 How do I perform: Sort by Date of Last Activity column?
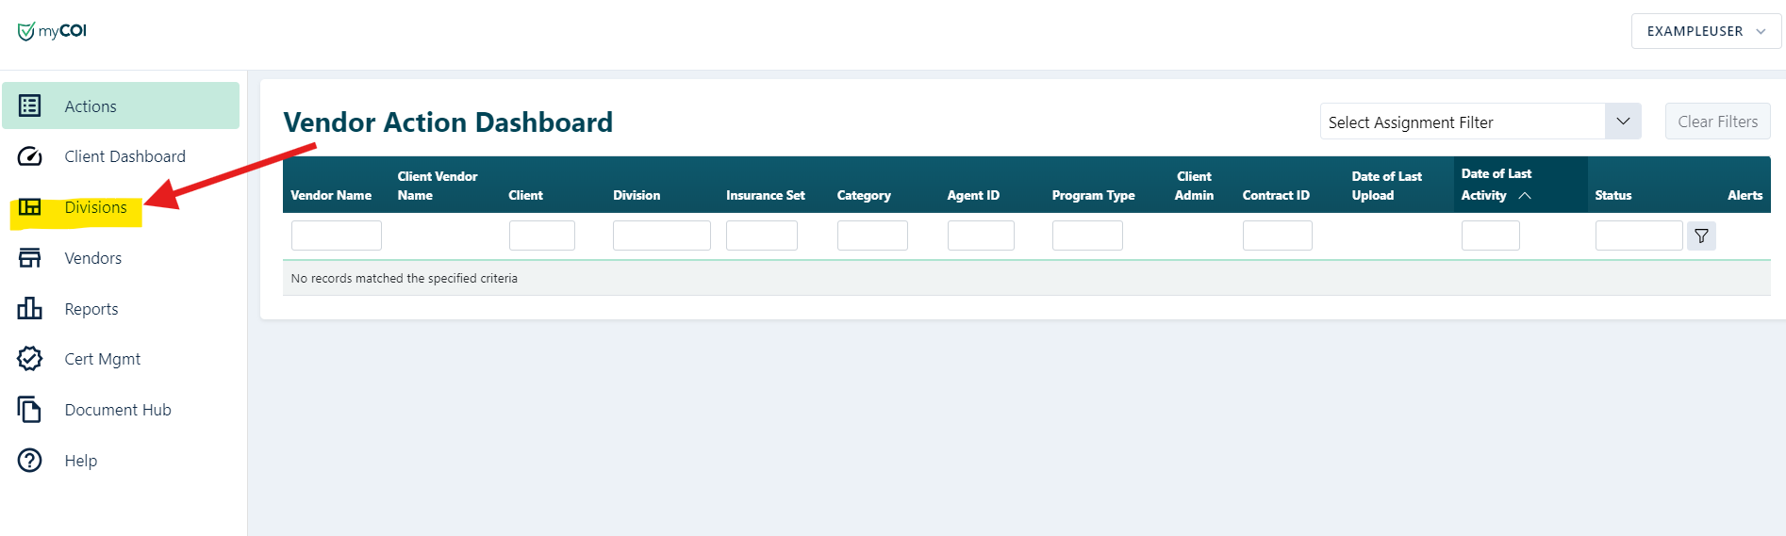click(1497, 185)
